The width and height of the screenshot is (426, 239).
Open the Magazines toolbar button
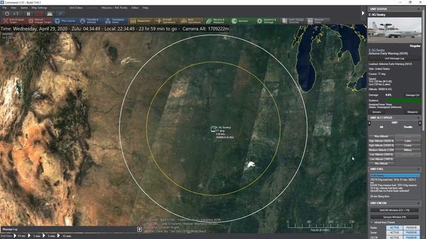pos(140,21)
